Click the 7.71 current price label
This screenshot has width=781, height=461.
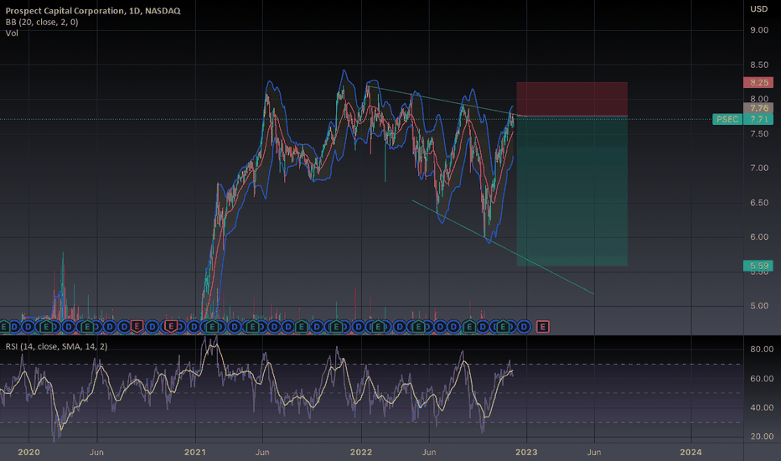(758, 119)
